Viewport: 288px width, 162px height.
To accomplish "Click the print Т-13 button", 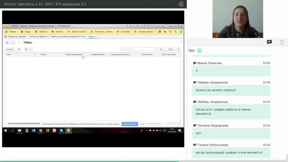I will tap(29, 49).
